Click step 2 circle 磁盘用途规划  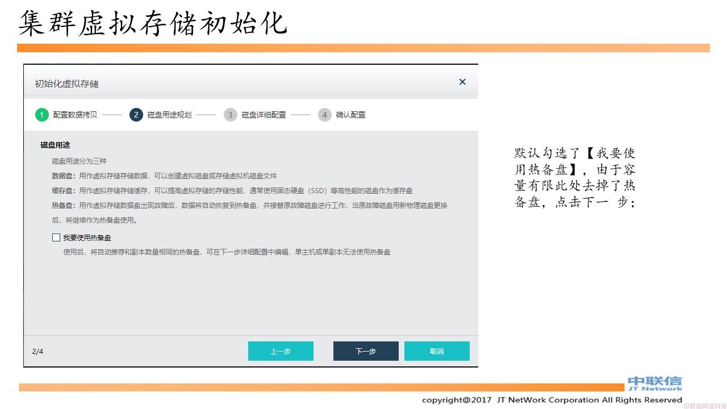tap(136, 115)
